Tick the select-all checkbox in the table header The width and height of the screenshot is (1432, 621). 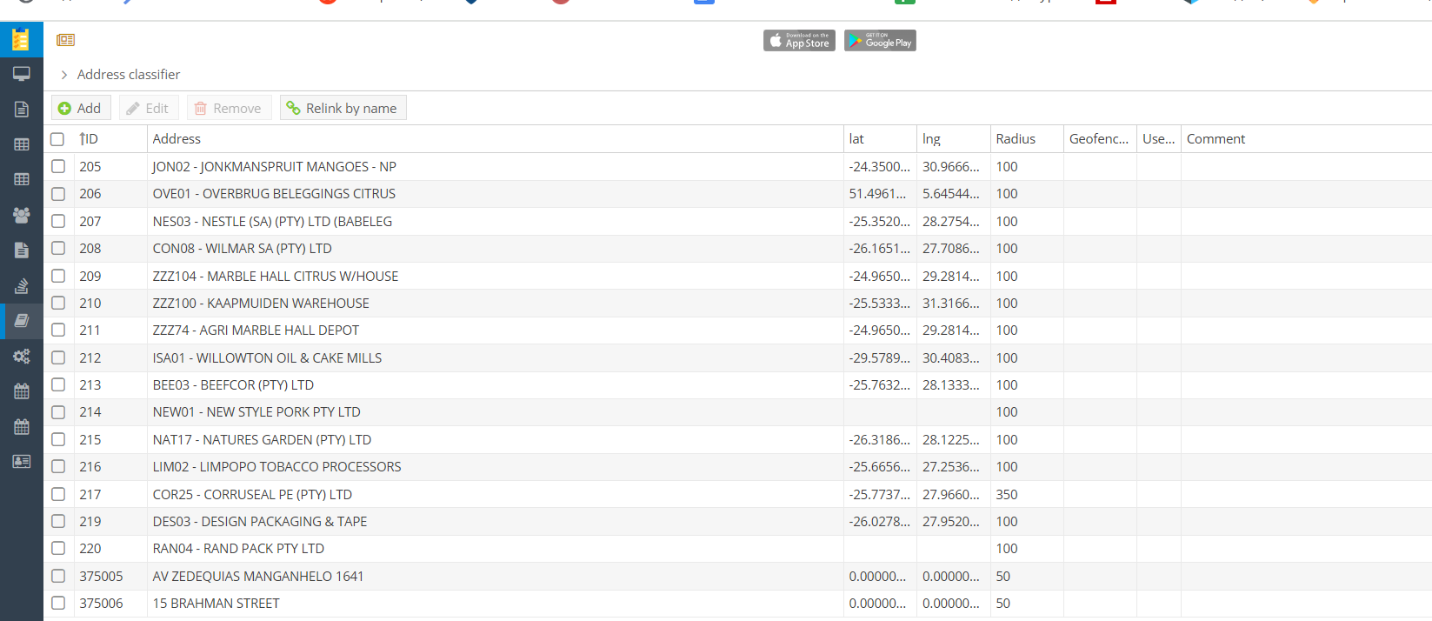pos(57,139)
